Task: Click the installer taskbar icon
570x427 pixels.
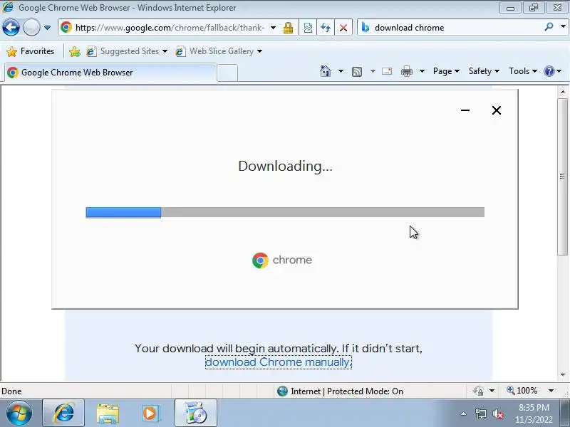Action: tap(195, 413)
